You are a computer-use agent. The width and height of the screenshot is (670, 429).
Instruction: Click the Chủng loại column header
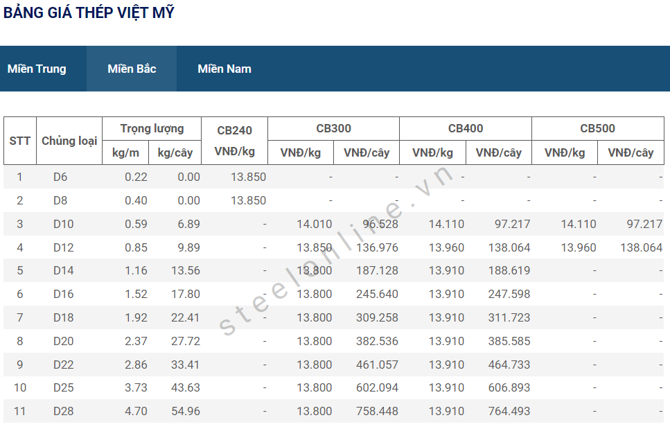(69, 141)
